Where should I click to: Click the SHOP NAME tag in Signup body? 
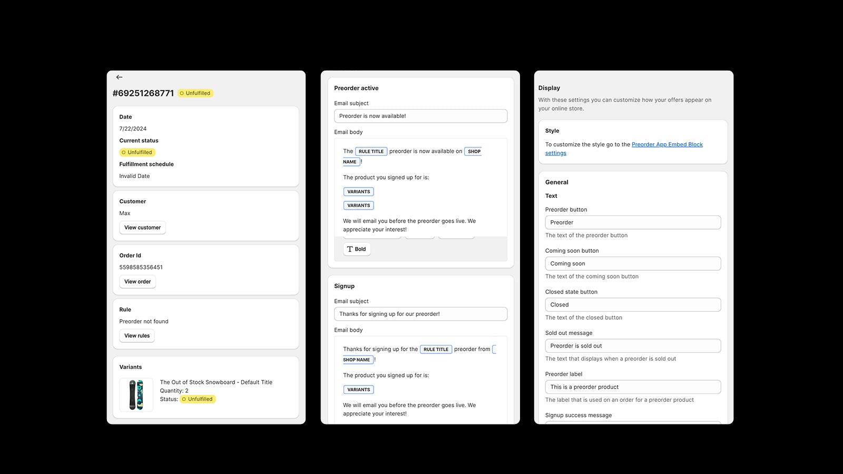point(357,360)
